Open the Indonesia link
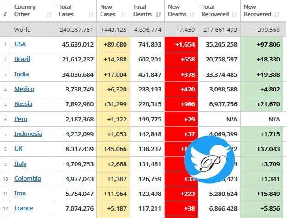The height and width of the screenshot is (218, 286). [x=28, y=134]
